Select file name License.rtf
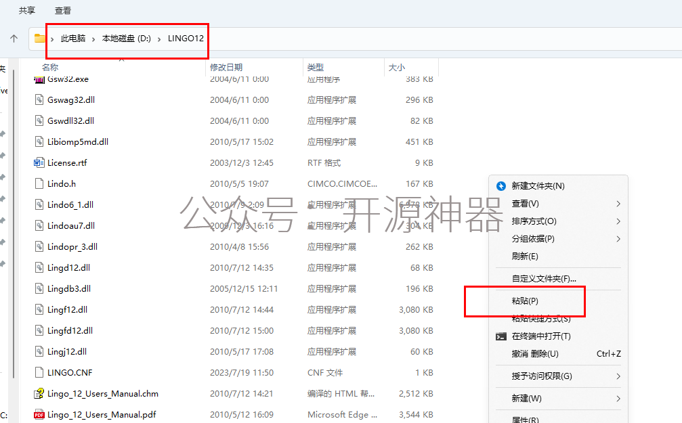Image resolution: width=682 pixels, height=423 pixels. click(67, 162)
